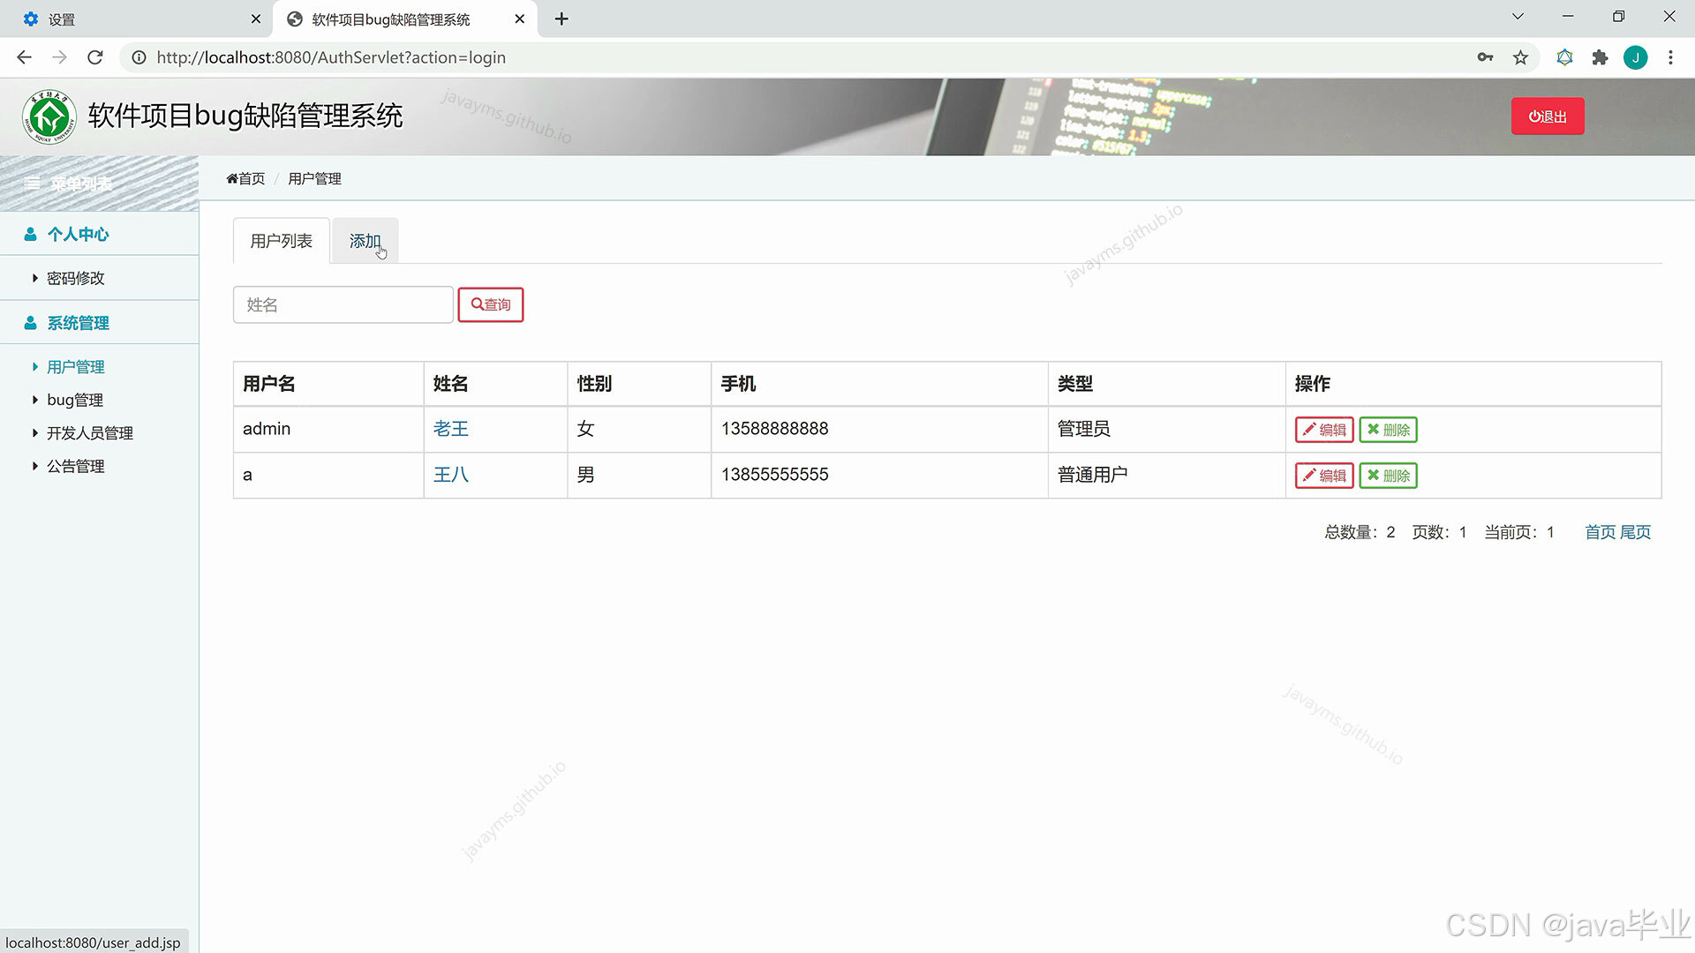The image size is (1695, 953).
Task: Click 编辑 for the admin row
Action: coord(1324,430)
